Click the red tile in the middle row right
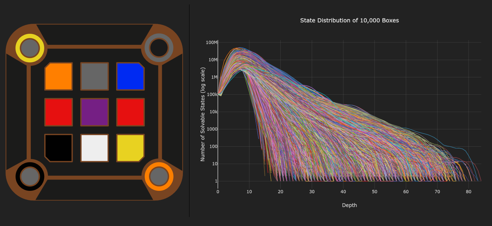Viewport: 492px width, 226px height. (130, 112)
